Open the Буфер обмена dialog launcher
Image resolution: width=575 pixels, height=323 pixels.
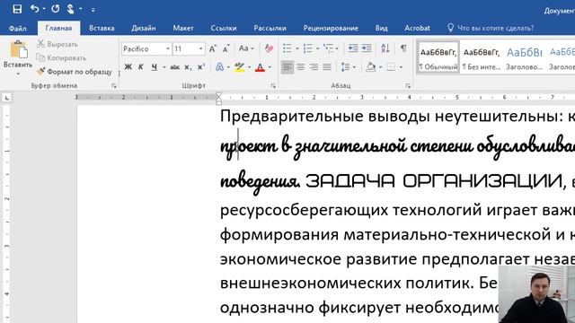114,86
